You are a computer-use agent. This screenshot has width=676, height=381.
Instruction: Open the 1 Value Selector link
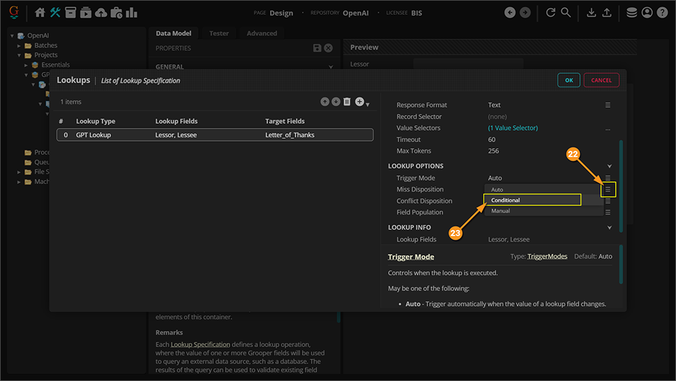click(512, 128)
